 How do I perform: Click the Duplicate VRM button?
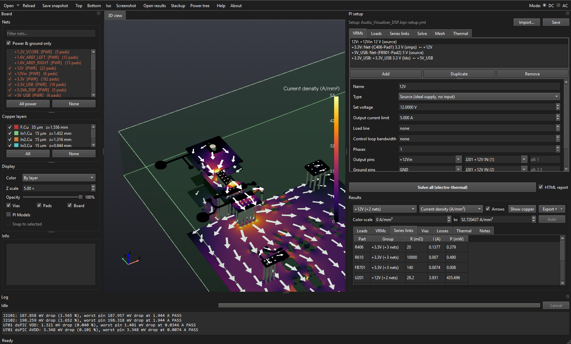tap(459, 74)
